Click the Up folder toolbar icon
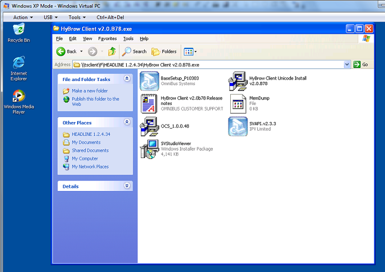The height and width of the screenshot is (272, 385). tap(112, 51)
